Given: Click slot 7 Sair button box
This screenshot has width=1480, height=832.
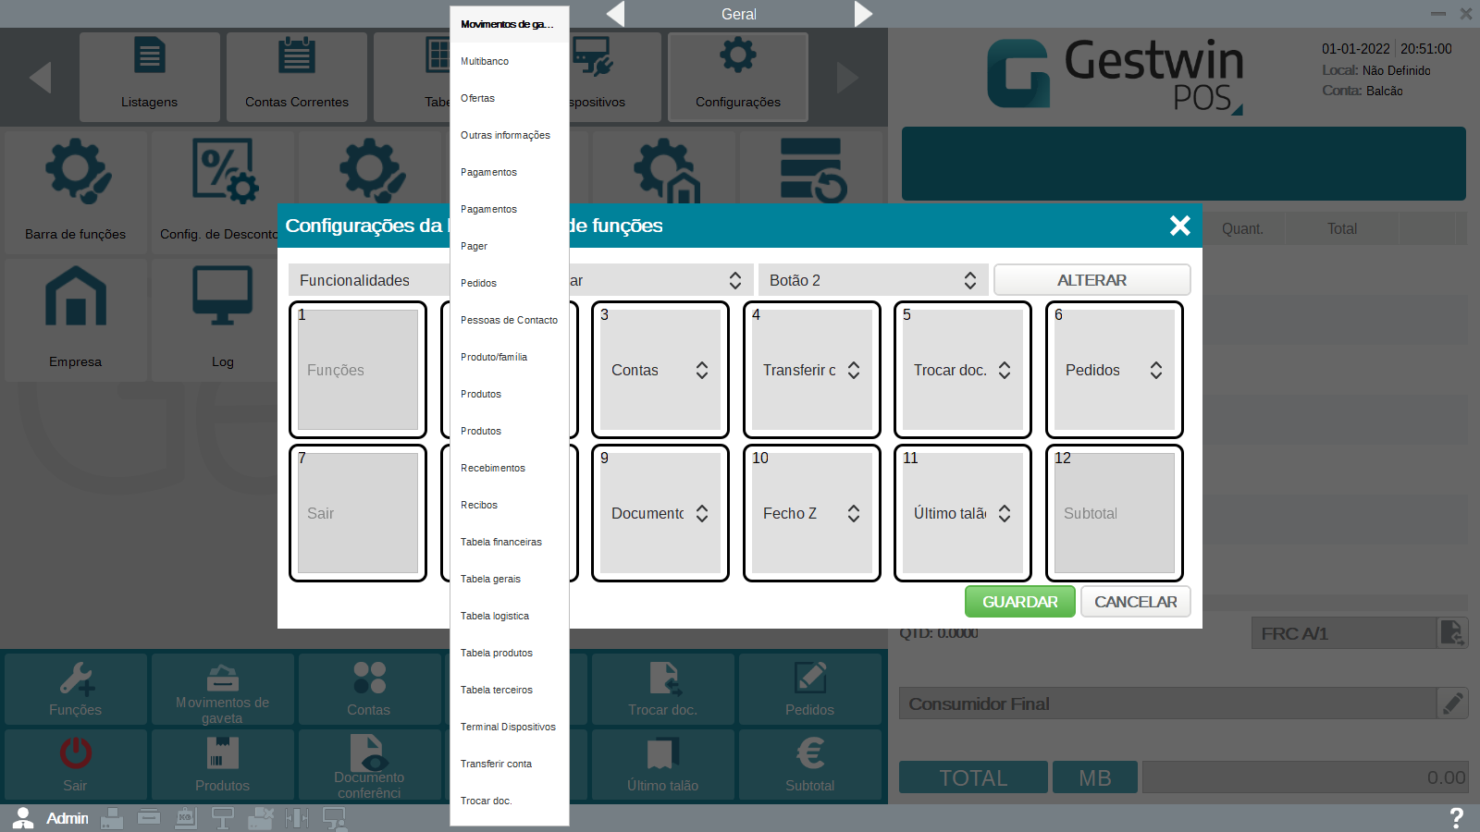Looking at the screenshot, I should pos(358,513).
